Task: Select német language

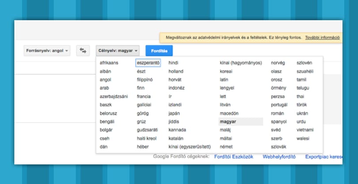Action: tap(226, 147)
